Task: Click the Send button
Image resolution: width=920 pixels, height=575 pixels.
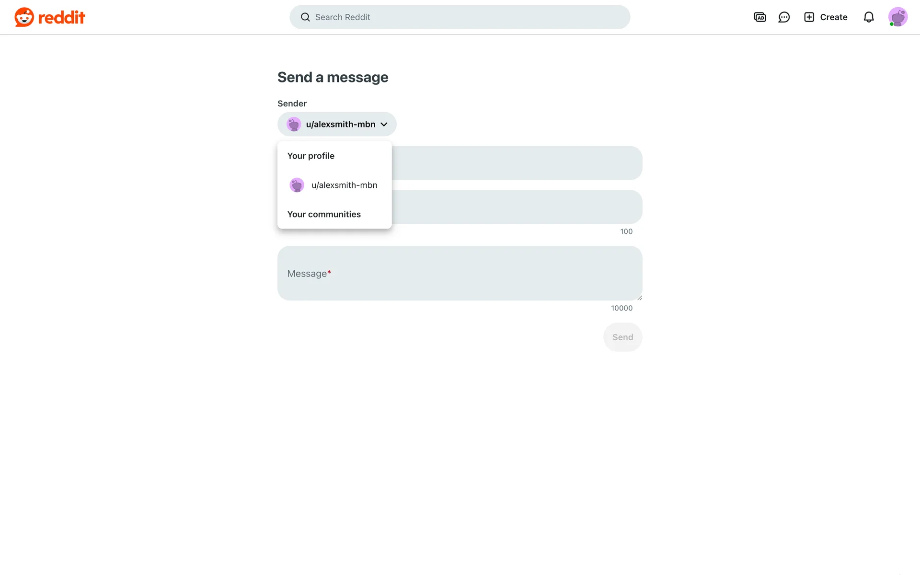Action: coord(622,337)
